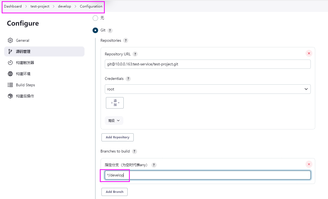Go to the 构建触发器 section
This screenshot has height=199, width=328.
tap(44, 63)
